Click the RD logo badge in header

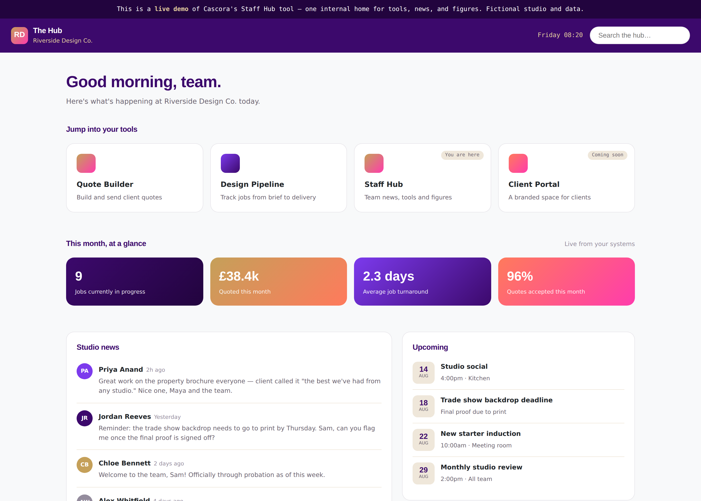click(20, 35)
